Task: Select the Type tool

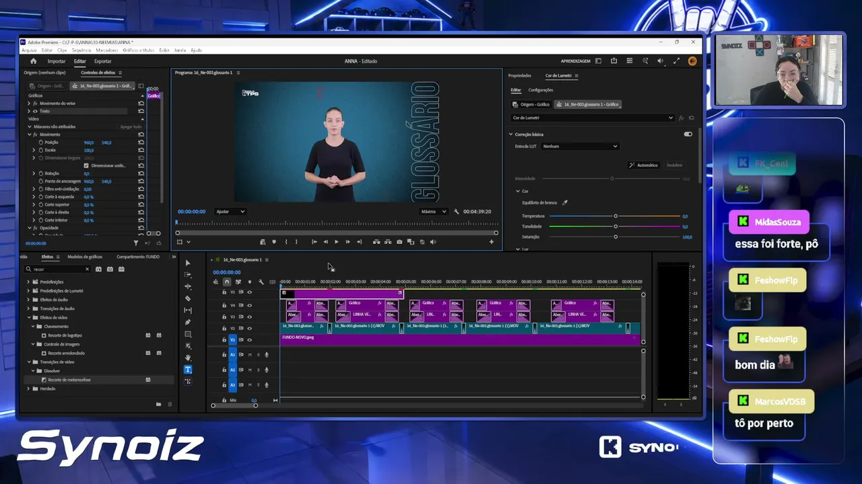Action: (x=188, y=369)
